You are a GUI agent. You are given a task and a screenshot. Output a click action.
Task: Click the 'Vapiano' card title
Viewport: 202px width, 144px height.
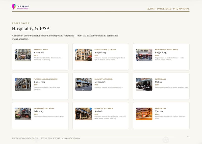(159, 111)
